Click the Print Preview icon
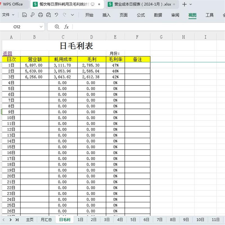The image size is (225, 225). coord(49,15)
